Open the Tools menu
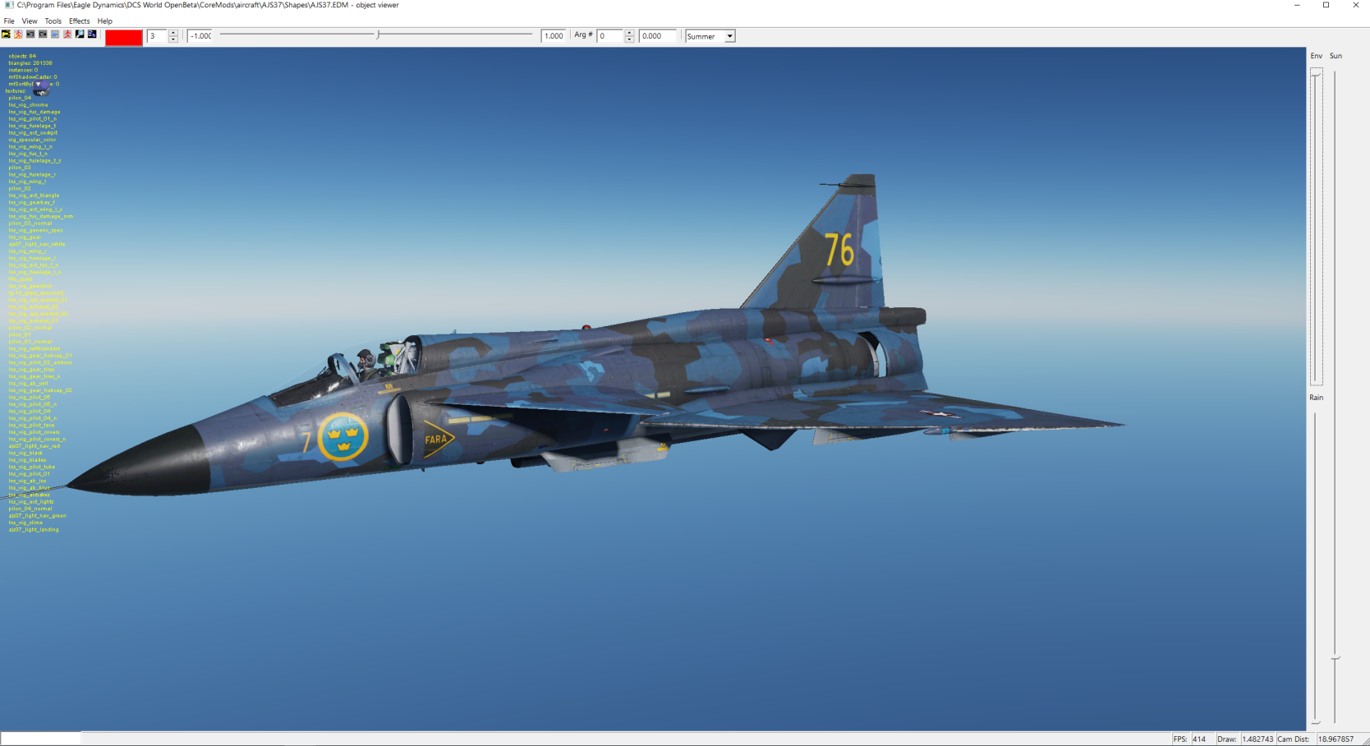1370x746 pixels. coord(53,21)
